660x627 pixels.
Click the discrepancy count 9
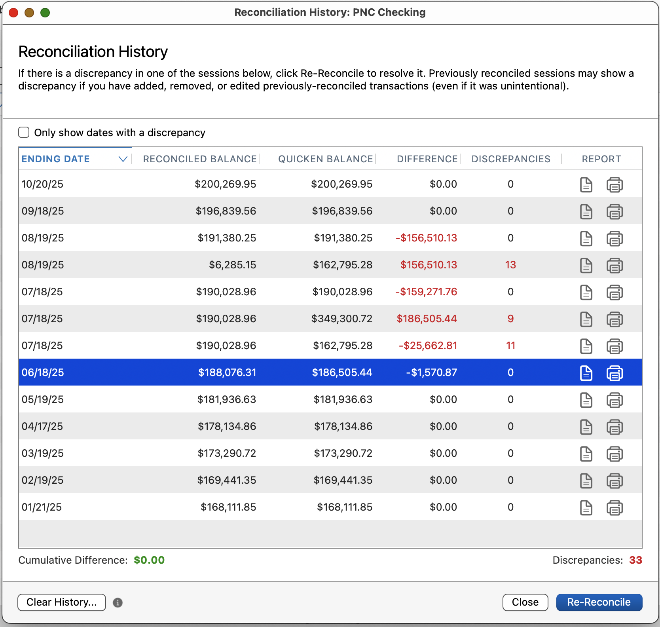[x=510, y=319]
